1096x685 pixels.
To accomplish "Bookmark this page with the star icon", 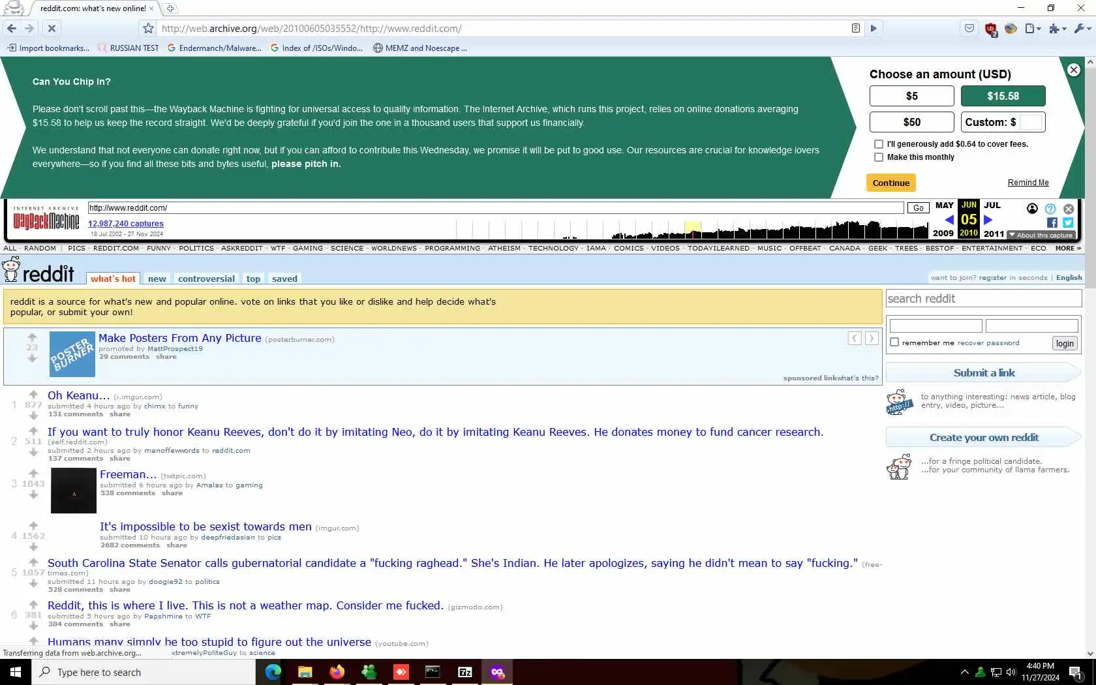I will [148, 28].
